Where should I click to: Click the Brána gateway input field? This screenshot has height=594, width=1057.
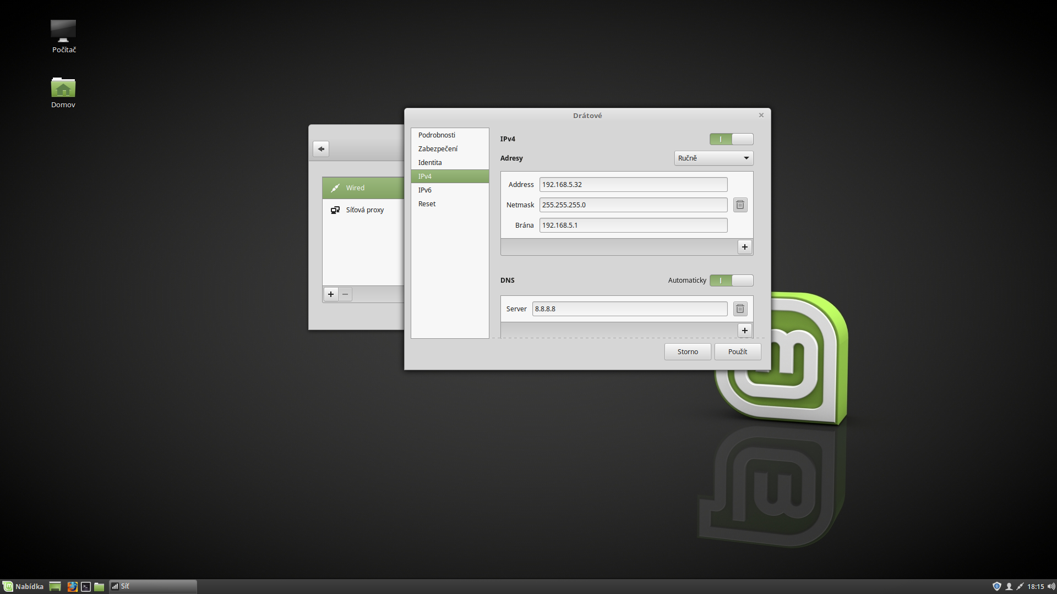(x=633, y=226)
